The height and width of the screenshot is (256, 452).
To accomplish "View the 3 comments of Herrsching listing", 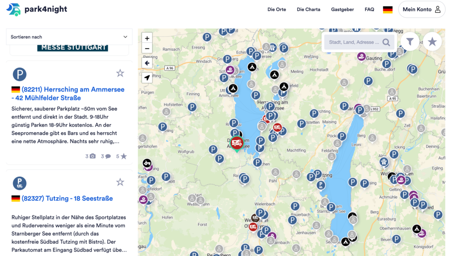I will pos(106,156).
